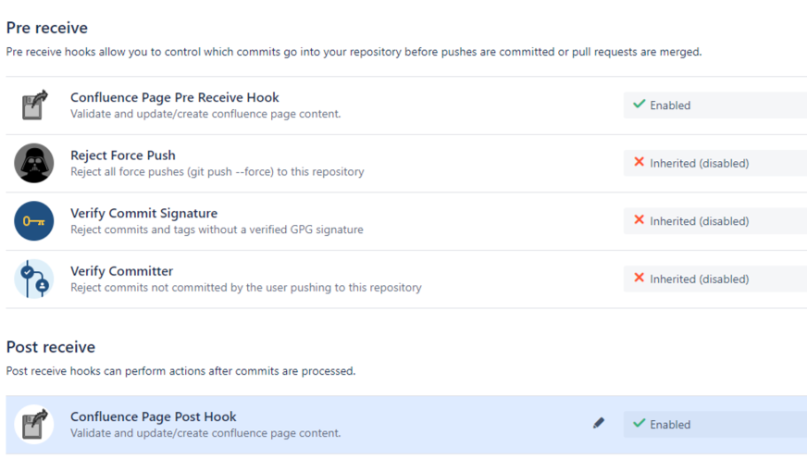
Task: Open the Confluence Page Pre Receive Hook title
Action: pos(174,97)
